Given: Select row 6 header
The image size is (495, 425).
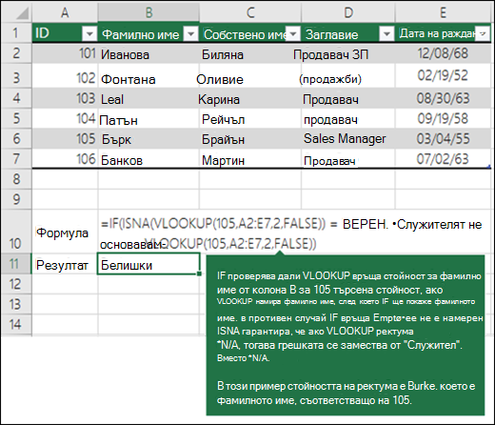Looking at the screenshot, I should pos(16,138).
